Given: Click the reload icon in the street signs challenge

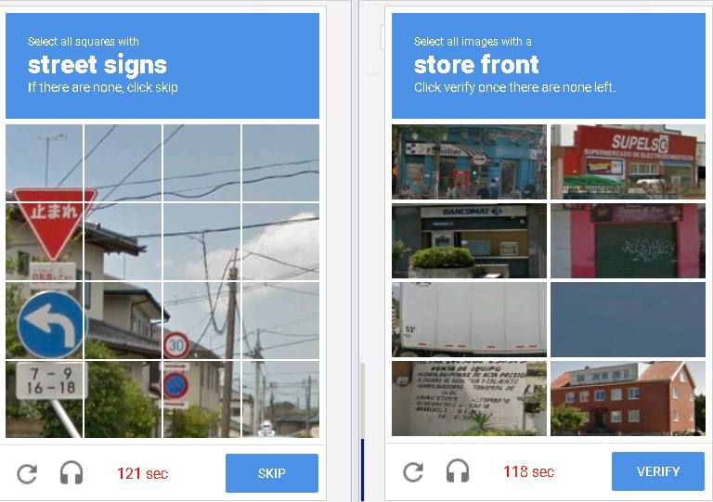Looking at the screenshot, I should coord(27,473).
